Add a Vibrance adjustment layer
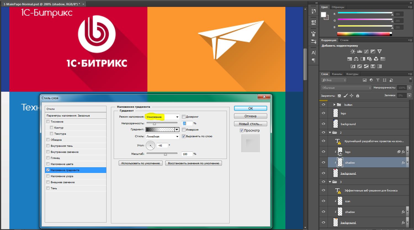The height and width of the screenshot is (230, 414). coord(380,52)
